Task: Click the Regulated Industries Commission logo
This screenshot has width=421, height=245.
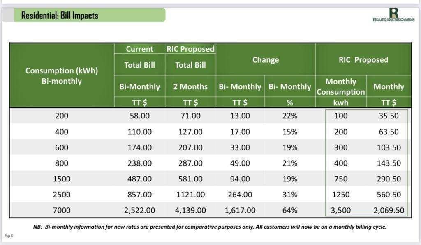Action: coord(393,15)
